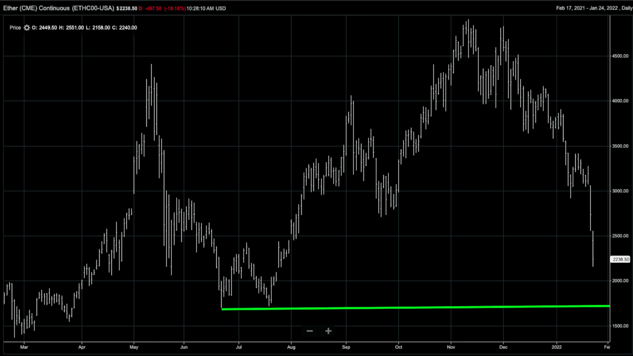Select the green support trend line
The width and height of the screenshot is (633, 356).
tap(415, 308)
